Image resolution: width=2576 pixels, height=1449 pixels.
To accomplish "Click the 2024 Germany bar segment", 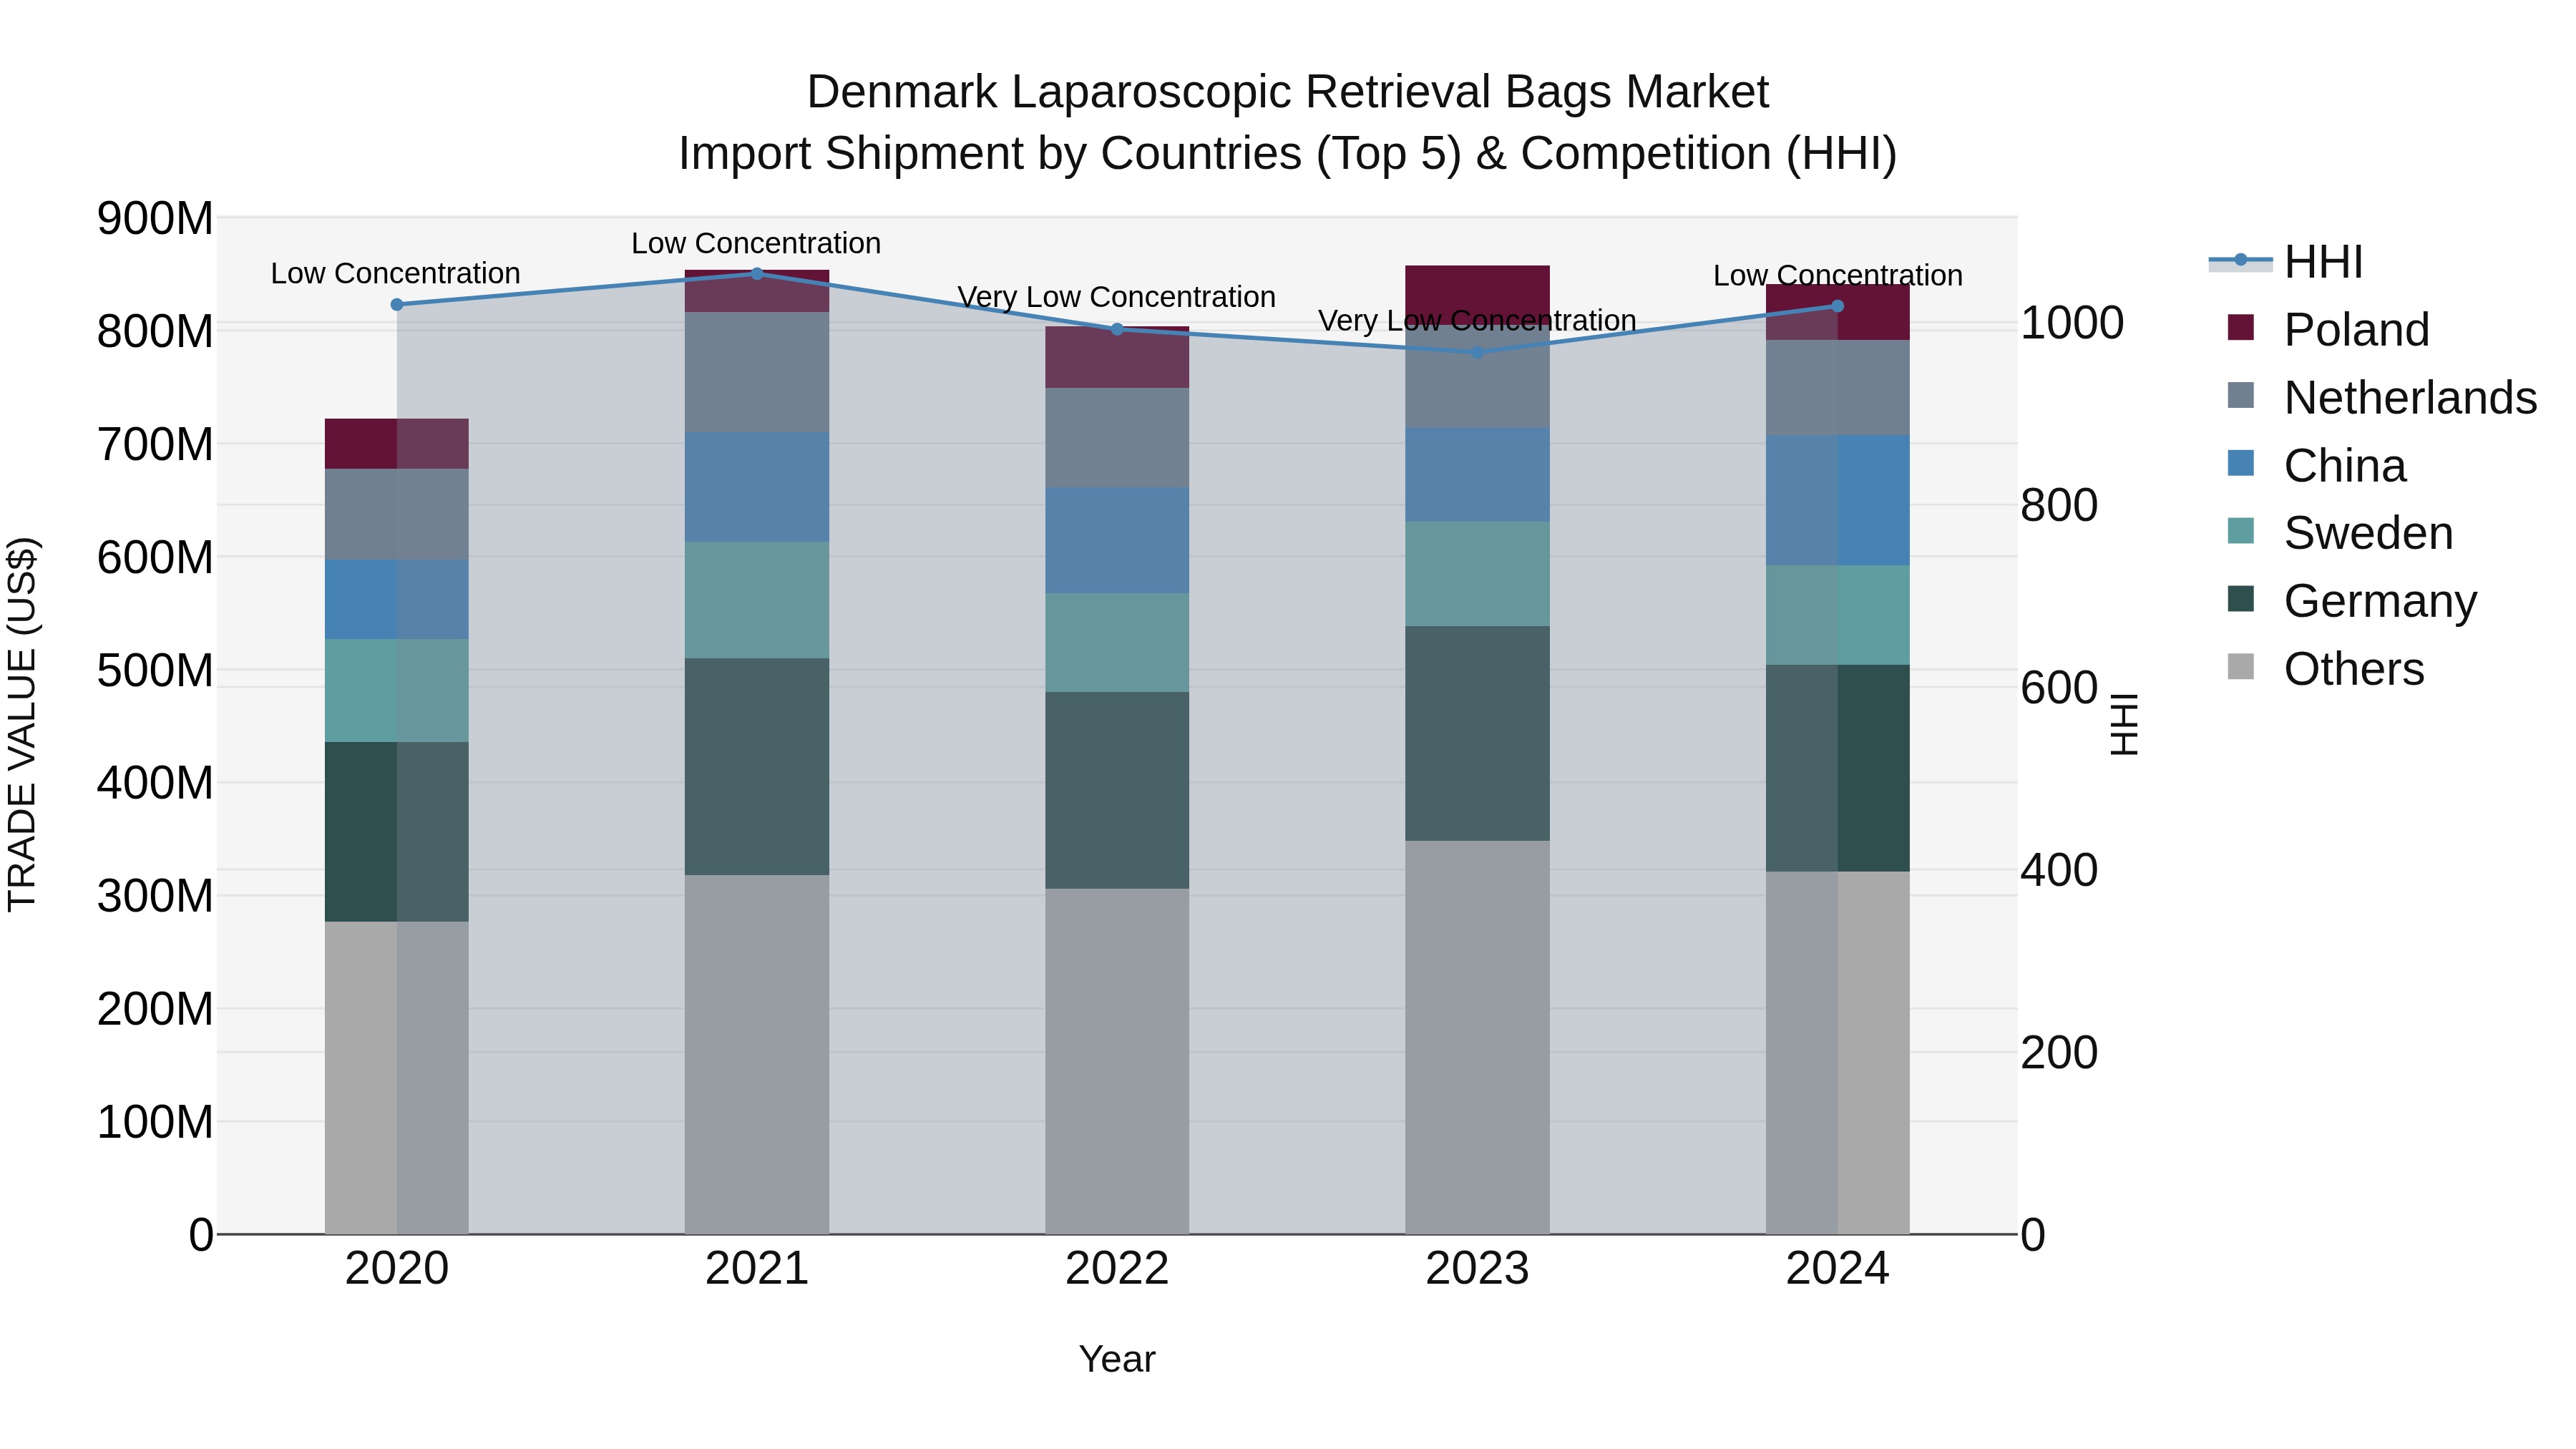I will coord(1838,768).
